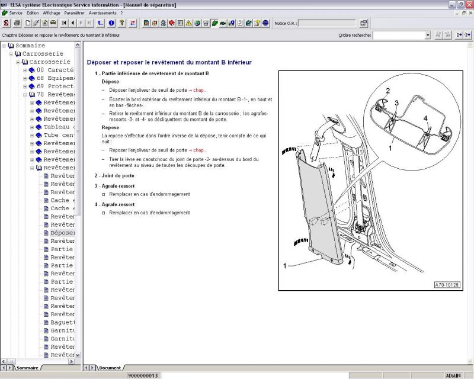Open the Affichage menu
This screenshot has width=474, height=379.
52,13
